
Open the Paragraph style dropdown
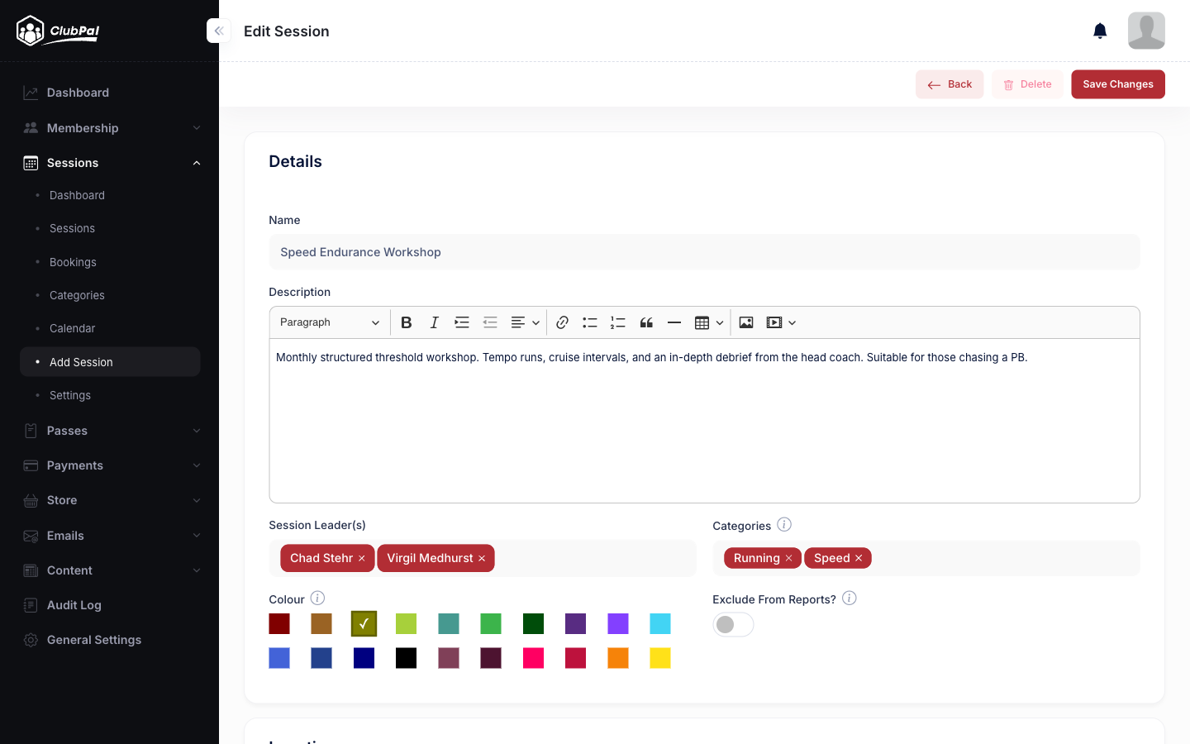tap(329, 322)
